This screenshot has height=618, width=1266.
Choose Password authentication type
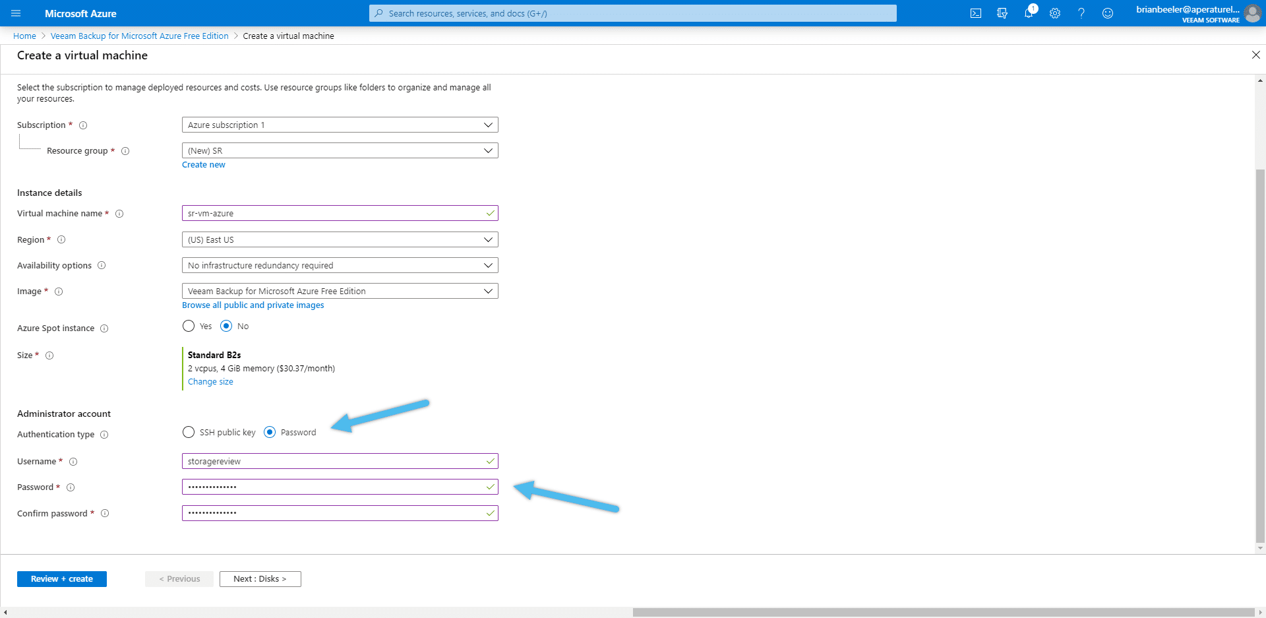point(270,432)
